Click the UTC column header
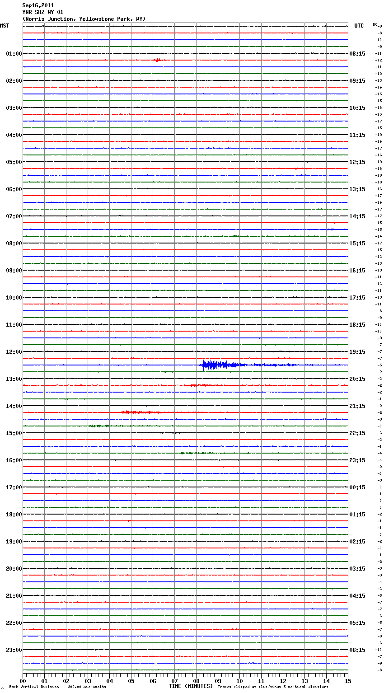Screen dimensions: 384x693 coord(359,26)
